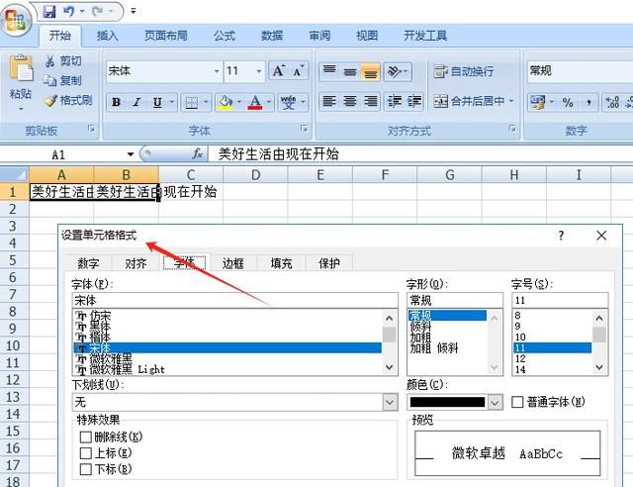The width and height of the screenshot is (633, 487).
Task: Switch to the 公式 ribbon tab
Action: pos(225,36)
